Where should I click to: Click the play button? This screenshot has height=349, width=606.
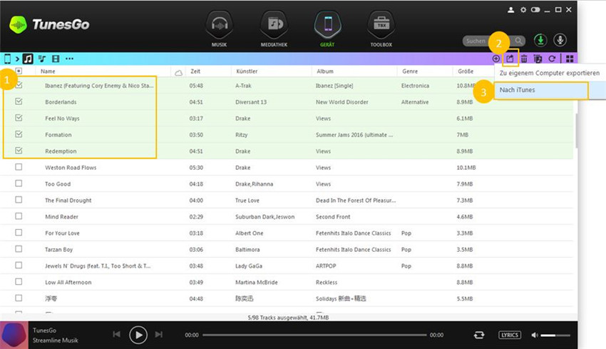pyautogui.click(x=138, y=335)
